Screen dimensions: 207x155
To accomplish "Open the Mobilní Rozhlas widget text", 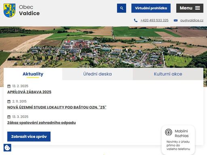I will 182,134.
